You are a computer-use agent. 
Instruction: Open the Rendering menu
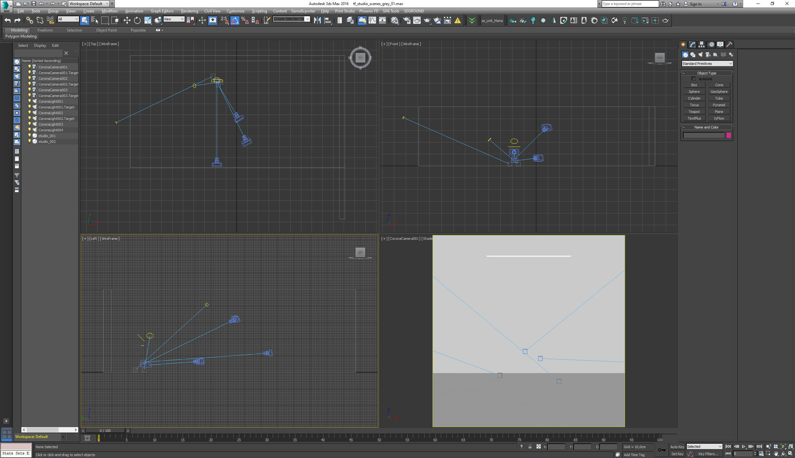[x=189, y=11]
